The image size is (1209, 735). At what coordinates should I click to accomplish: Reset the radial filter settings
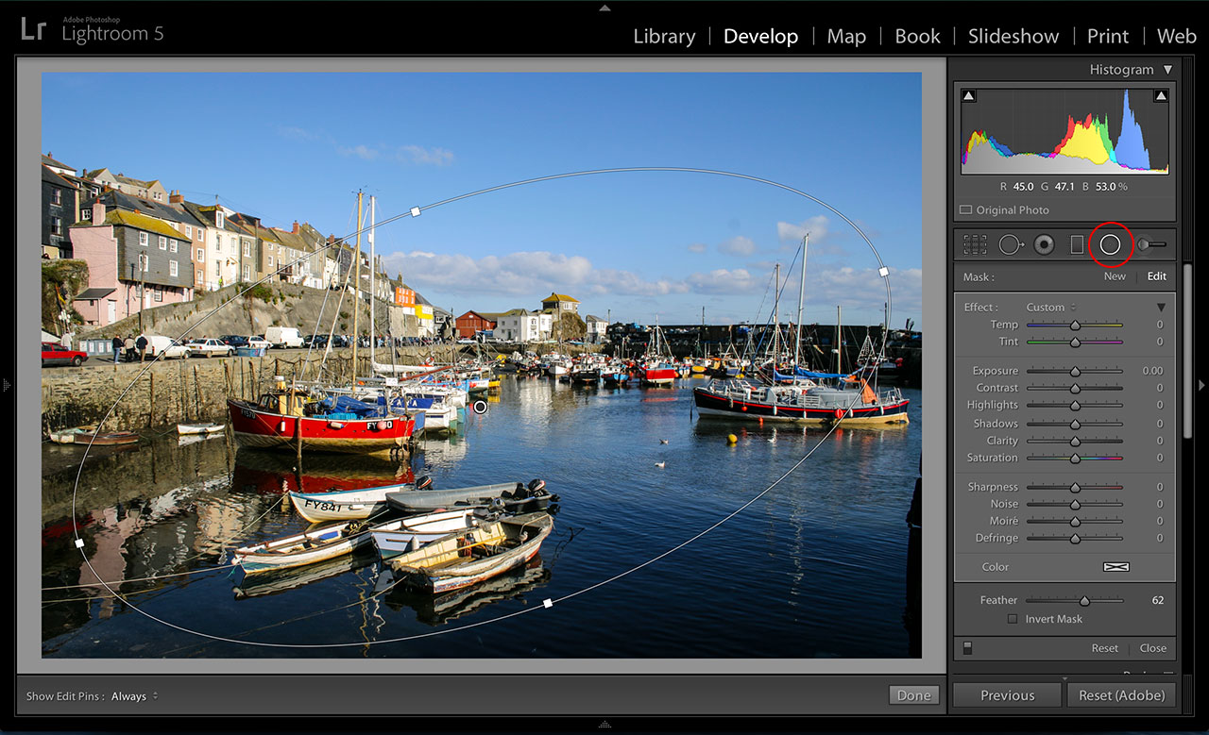[1105, 648]
